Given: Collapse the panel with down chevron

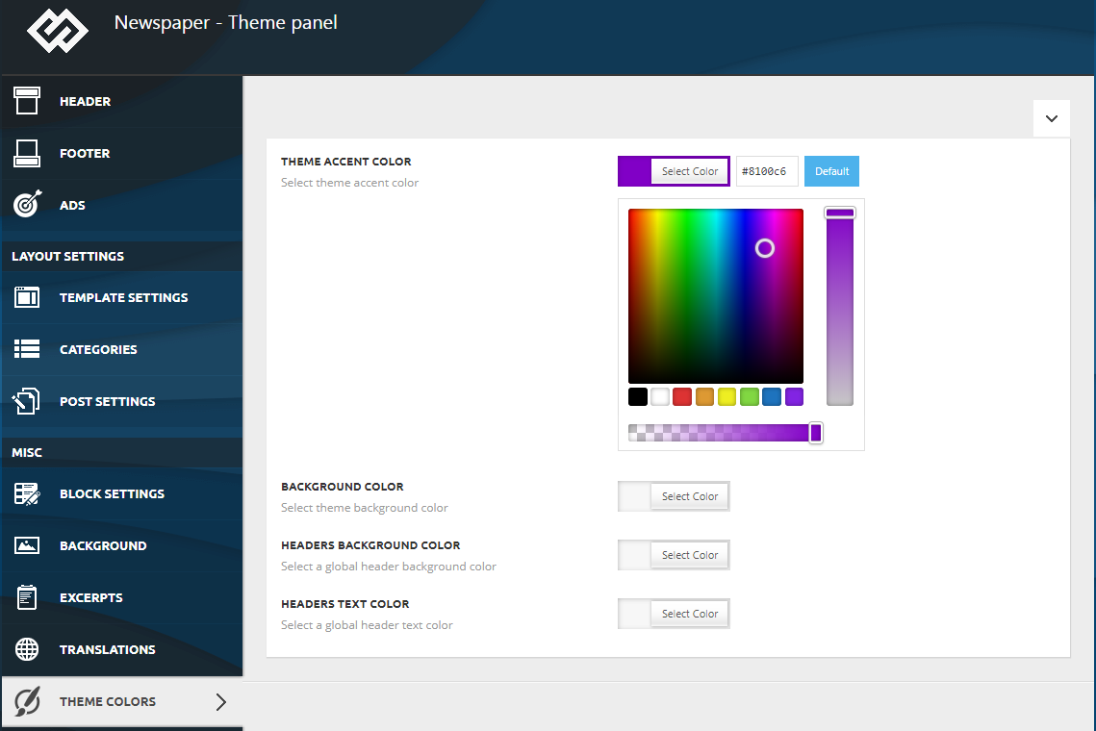Looking at the screenshot, I should [x=1052, y=118].
